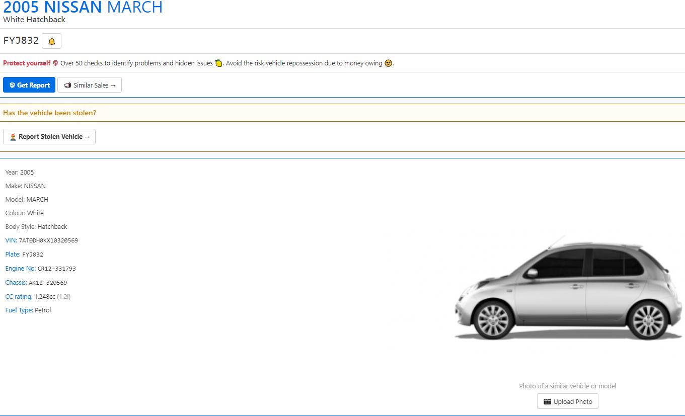Click the 1,248cc rating value

click(x=45, y=297)
